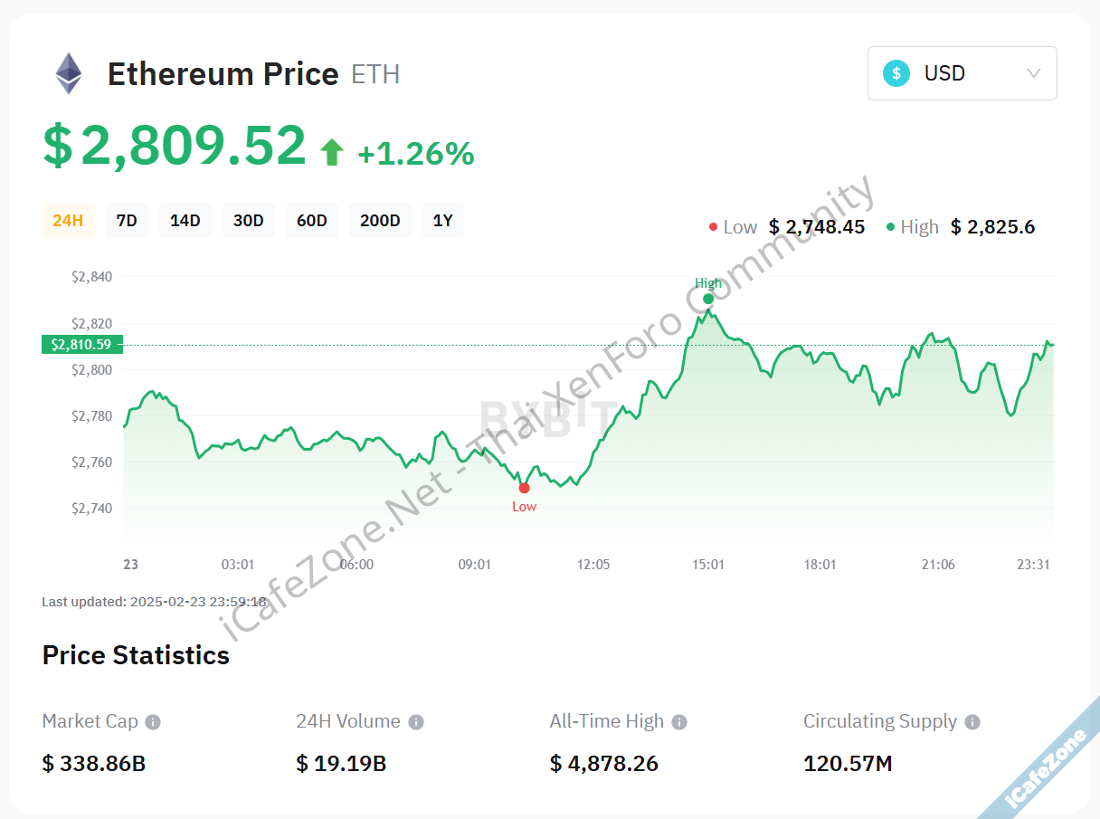Click the green High legend dot
The height and width of the screenshot is (819, 1100).
(891, 226)
